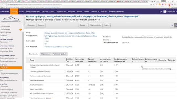This screenshot has width=177, height=99.
Task: Open Сегментация контактов in the sidebar
Action: click(8, 93)
